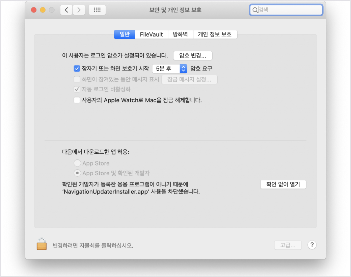Click the forward arrow navigation button
Image resolution: width=351 pixels, height=277 pixels.
[79, 10]
